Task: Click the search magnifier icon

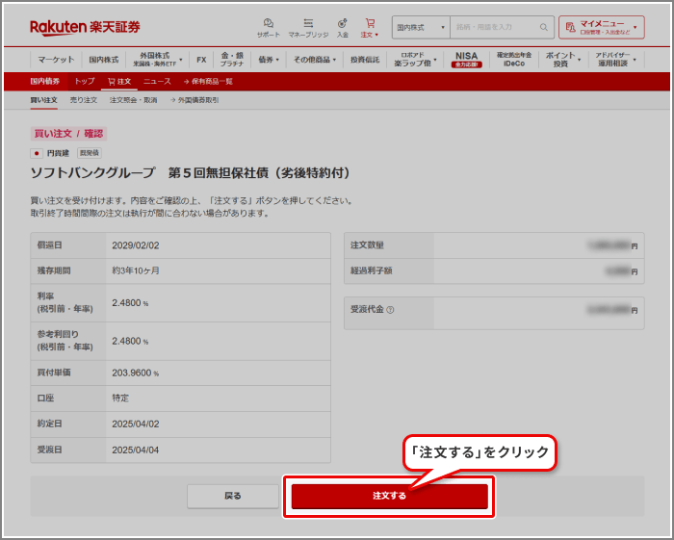Action: pyautogui.click(x=544, y=27)
